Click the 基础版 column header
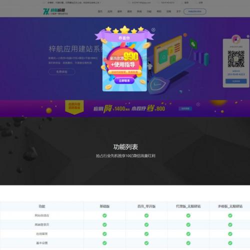The height and width of the screenshot is (250, 250). click(104, 206)
